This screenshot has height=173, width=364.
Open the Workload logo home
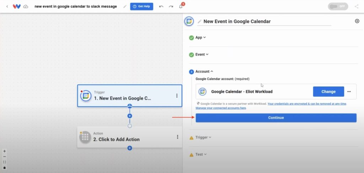(x=17, y=6)
